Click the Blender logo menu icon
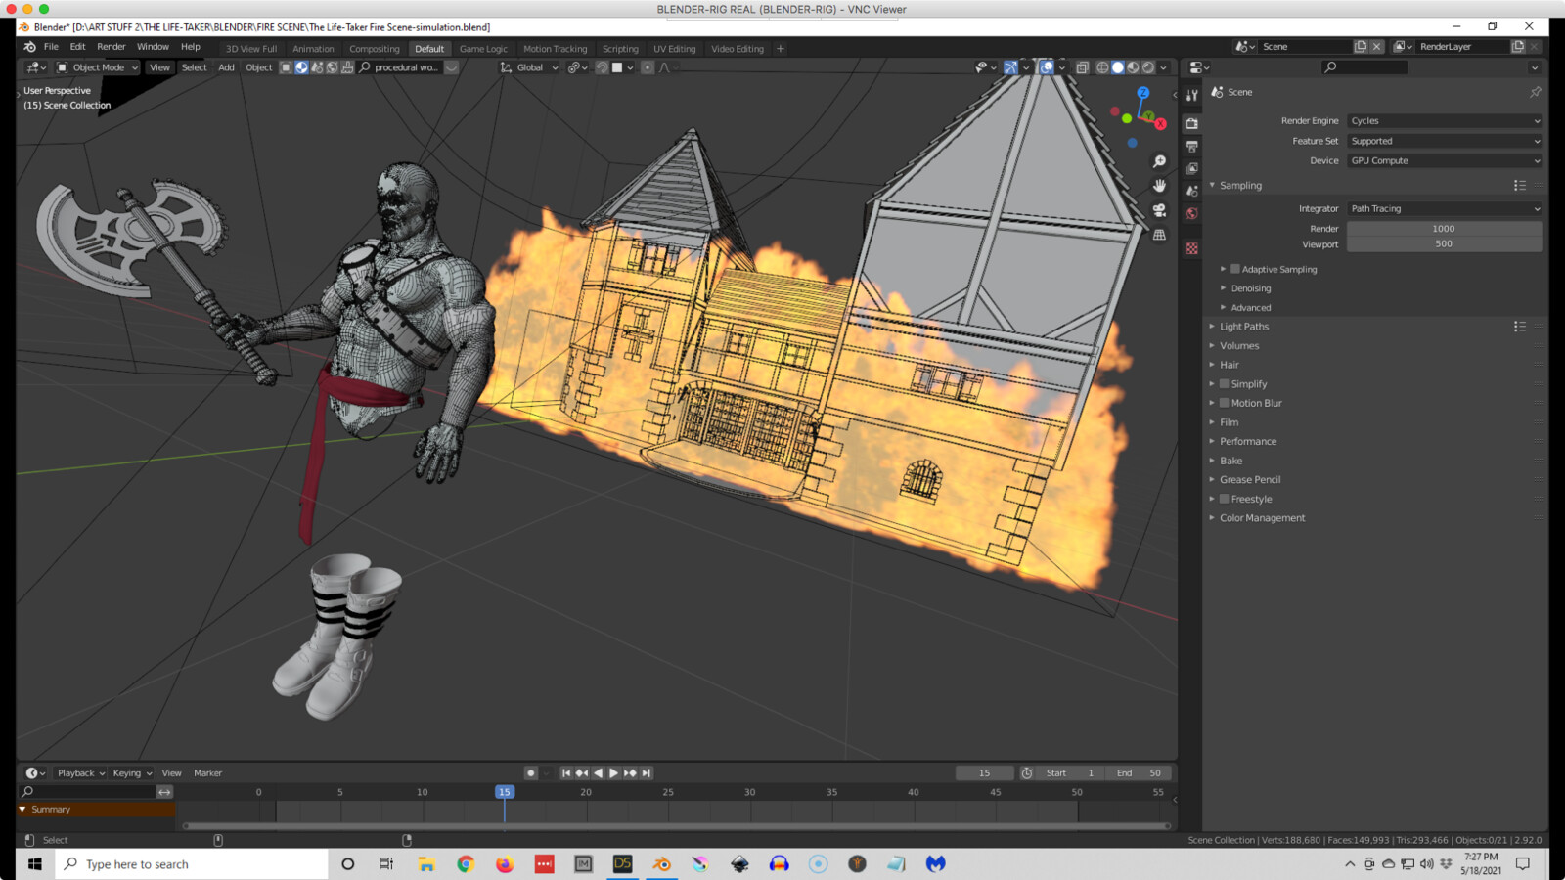The height and width of the screenshot is (880, 1565). point(29,47)
